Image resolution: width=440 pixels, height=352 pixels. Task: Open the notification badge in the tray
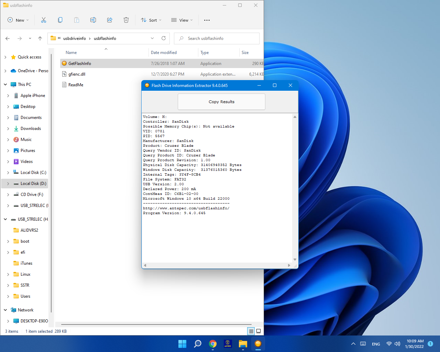[430, 344]
